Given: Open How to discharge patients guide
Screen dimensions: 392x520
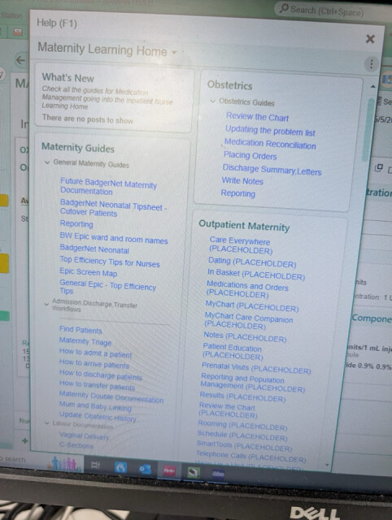Looking at the screenshot, I should pyautogui.click(x=101, y=375).
